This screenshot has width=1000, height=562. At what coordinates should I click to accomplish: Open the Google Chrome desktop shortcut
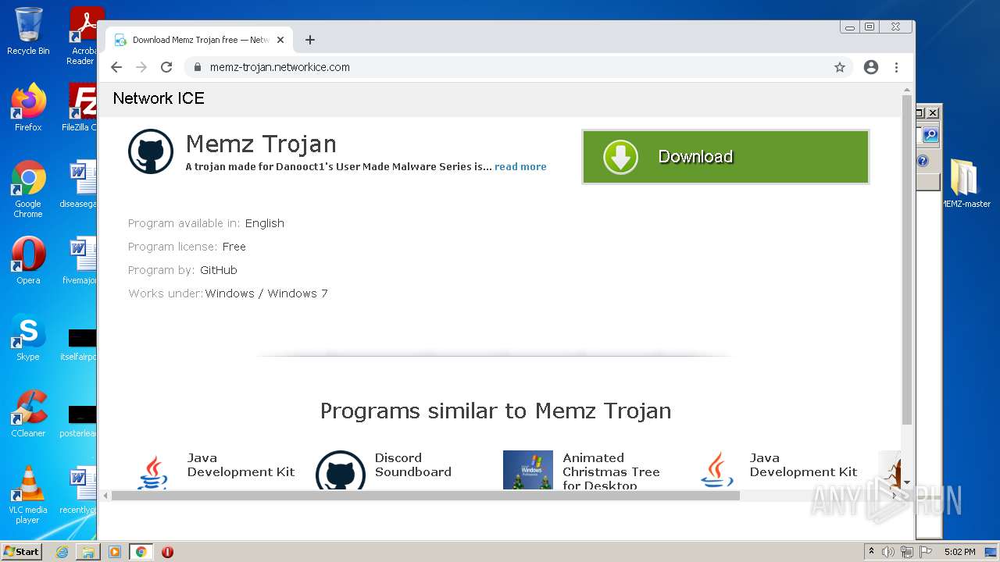[x=28, y=190]
